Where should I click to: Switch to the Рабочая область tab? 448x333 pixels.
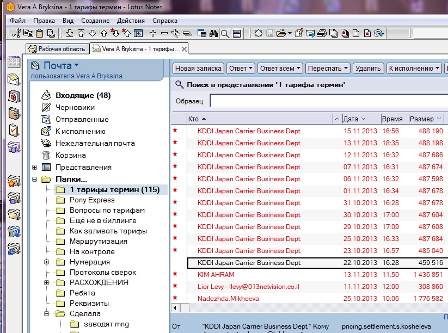(57, 49)
